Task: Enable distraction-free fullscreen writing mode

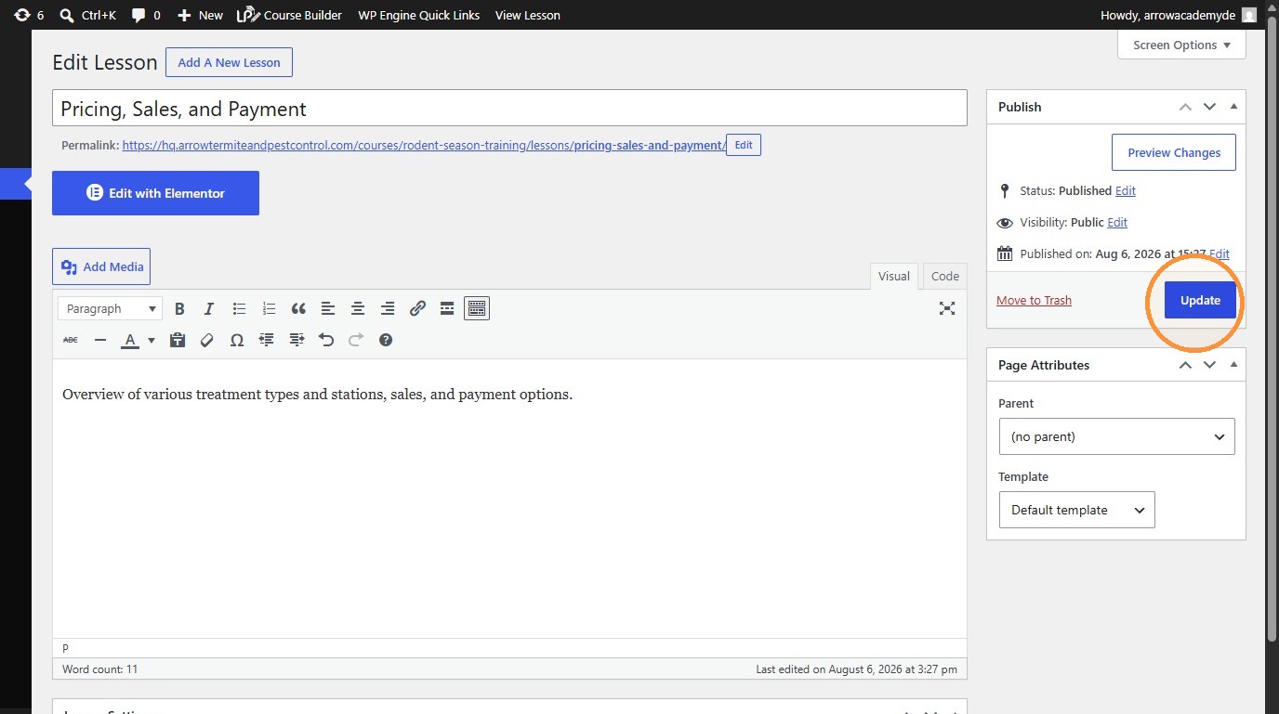Action: 947,308
